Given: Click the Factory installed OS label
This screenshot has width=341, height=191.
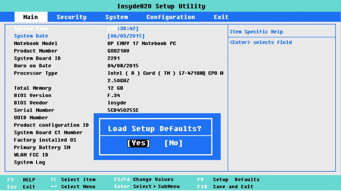Looking at the screenshot, I should coord(45,140).
